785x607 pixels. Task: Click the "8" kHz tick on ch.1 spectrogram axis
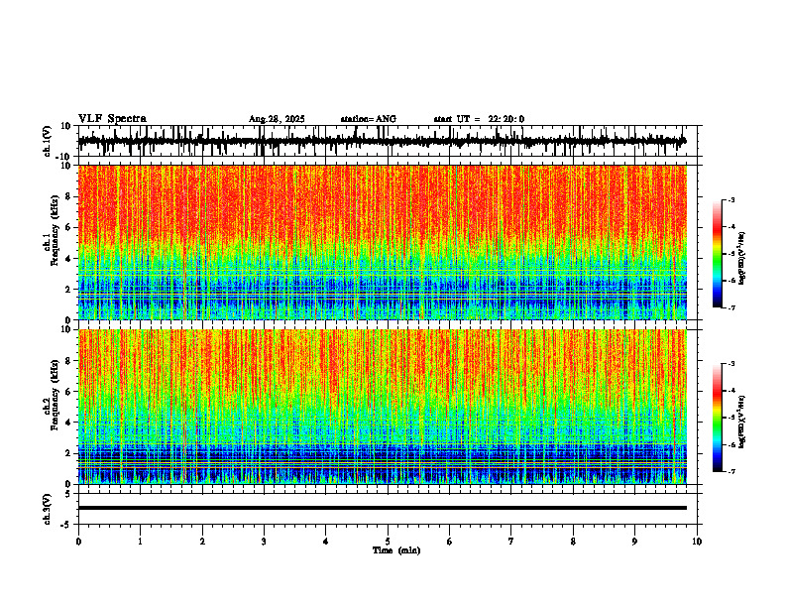click(69, 196)
